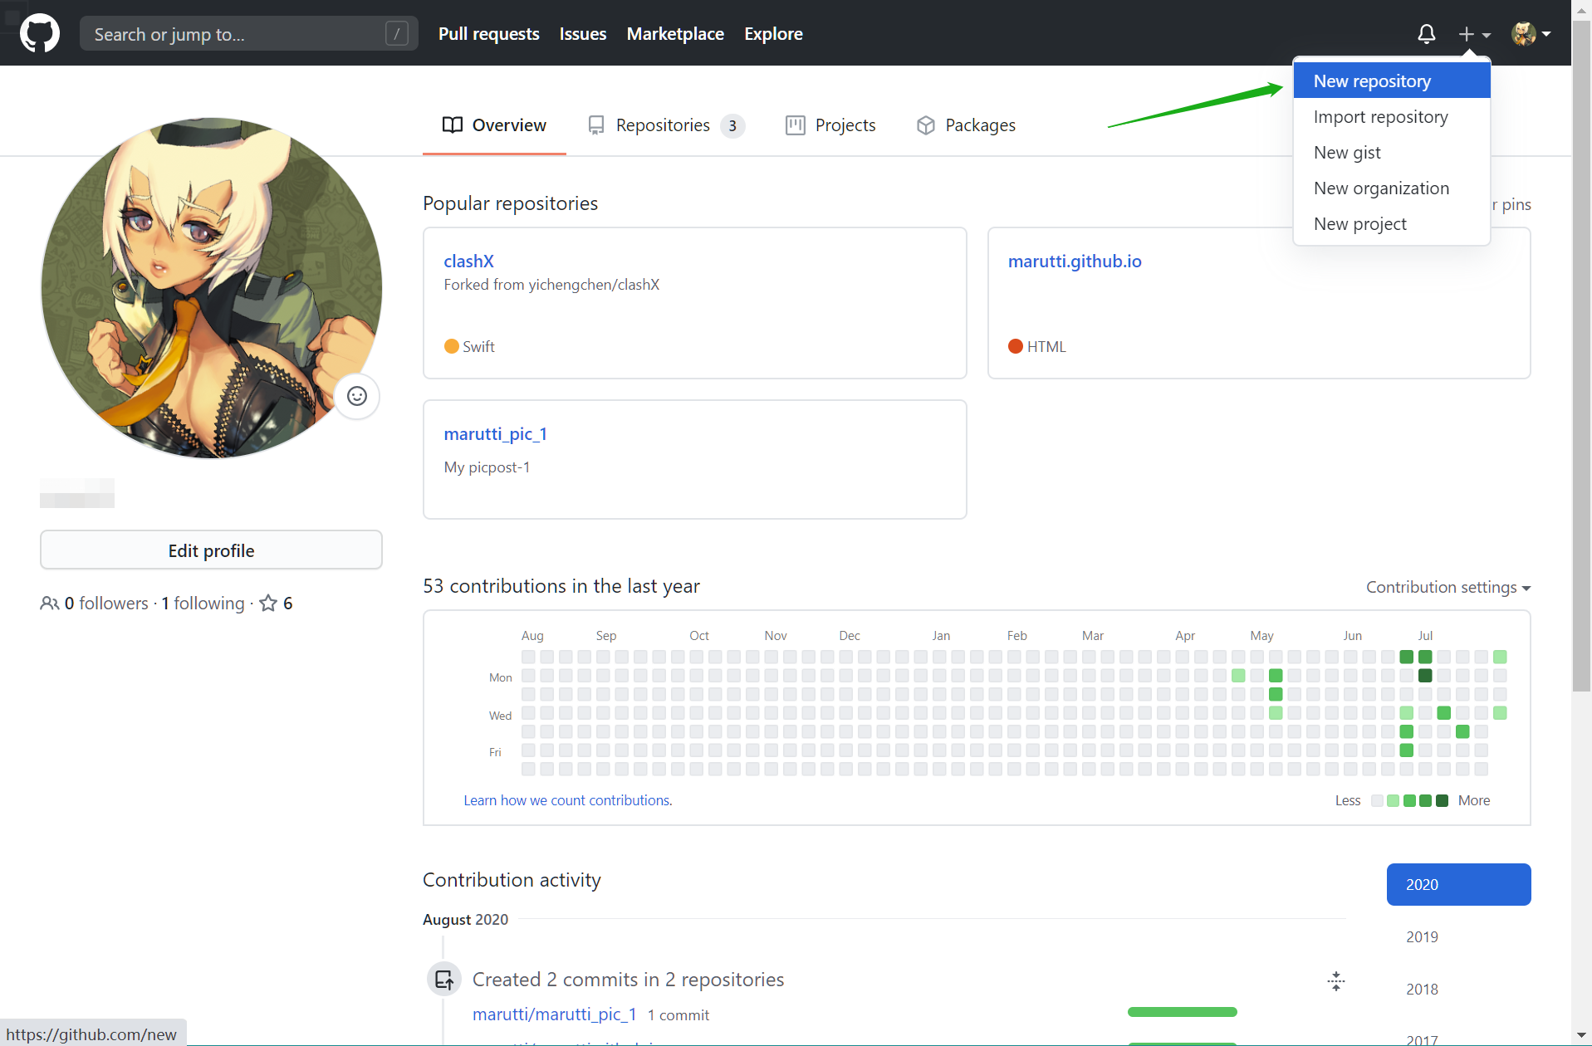This screenshot has height=1046, width=1592.
Task: Expand the Contribution settings dropdown
Action: pyautogui.click(x=1447, y=588)
